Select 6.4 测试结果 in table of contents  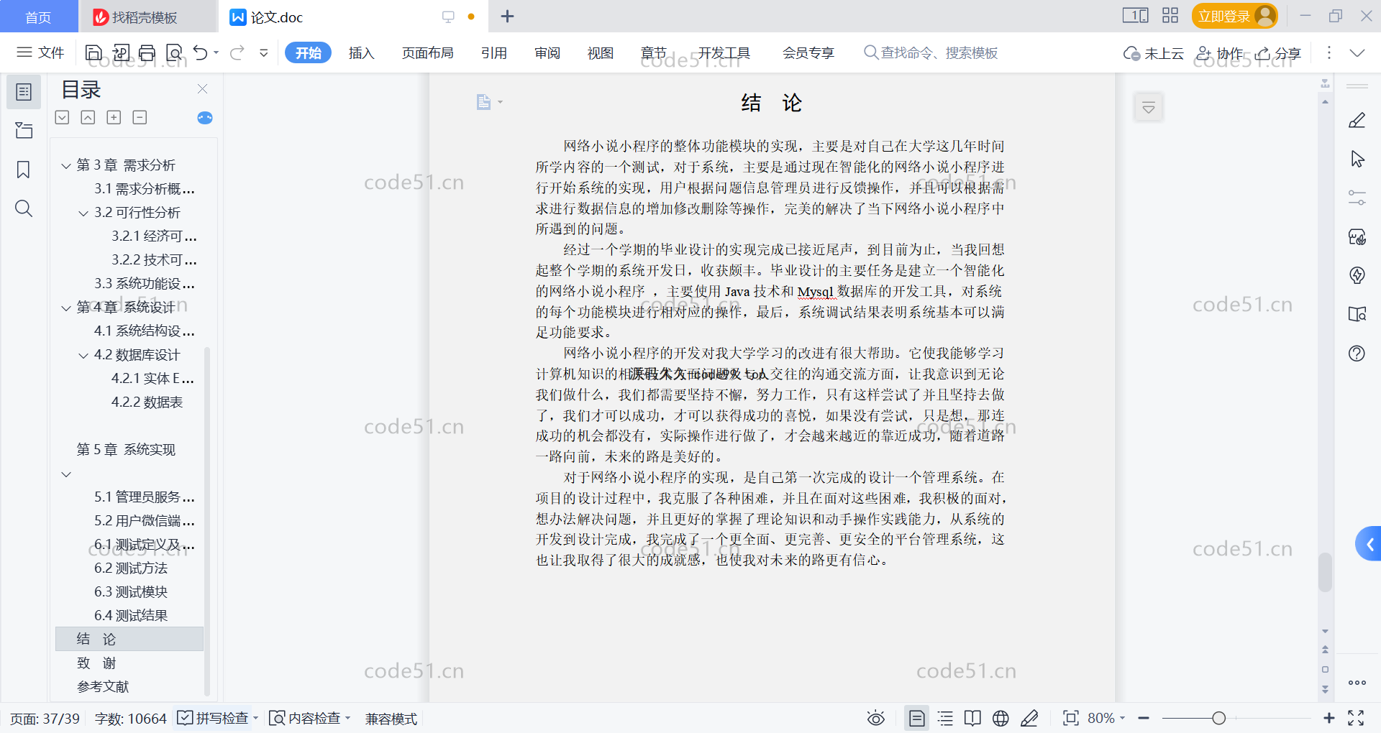[x=129, y=615]
